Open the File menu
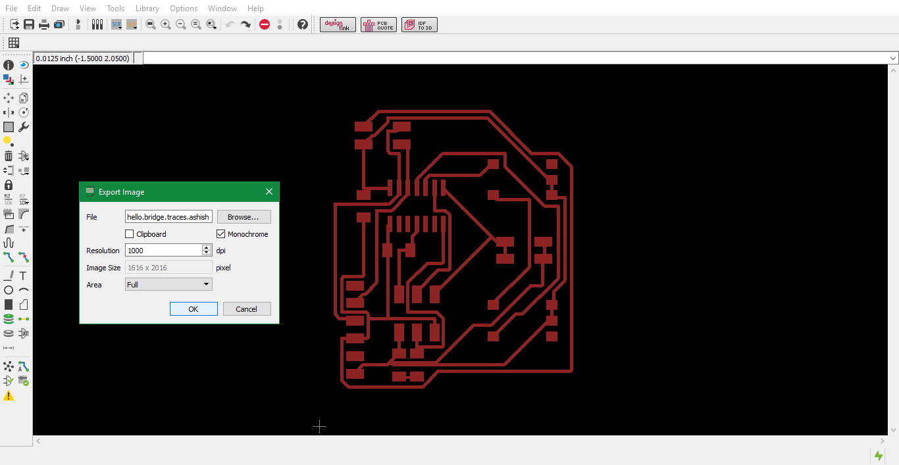The height and width of the screenshot is (465, 899). [11, 9]
